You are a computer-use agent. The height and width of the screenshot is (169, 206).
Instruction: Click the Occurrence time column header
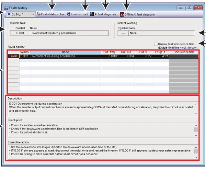coord(184,52)
